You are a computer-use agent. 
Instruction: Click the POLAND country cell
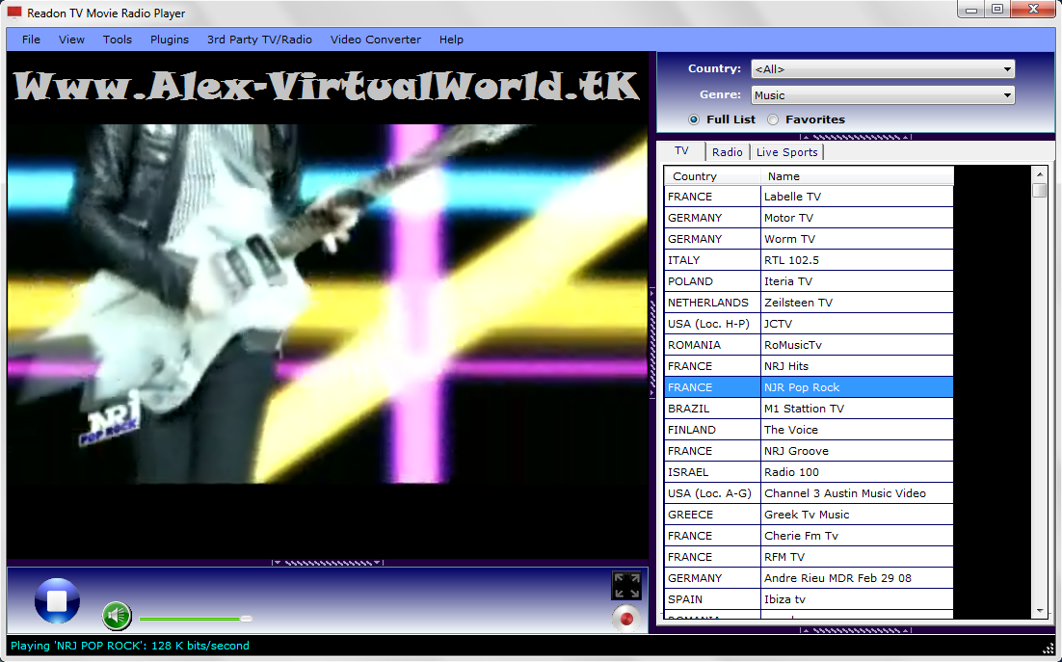[712, 281]
